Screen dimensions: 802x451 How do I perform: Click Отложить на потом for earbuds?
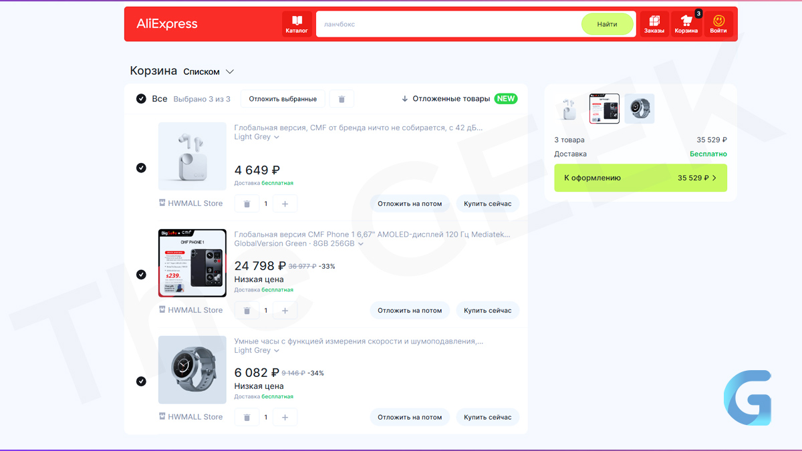410,204
